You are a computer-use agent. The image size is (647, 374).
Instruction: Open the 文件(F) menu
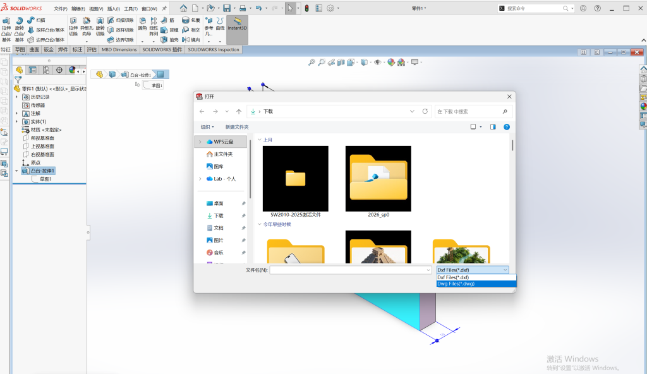pyautogui.click(x=61, y=9)
